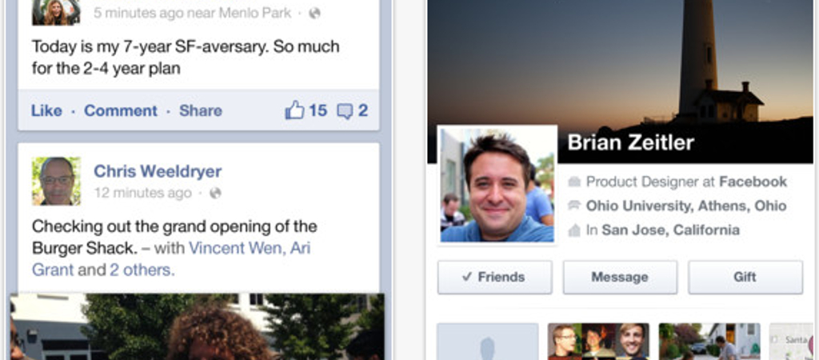This screenshot has height=360, width=819.
Task: Expand the '2 others' tagged list
Action: point(142,270)
